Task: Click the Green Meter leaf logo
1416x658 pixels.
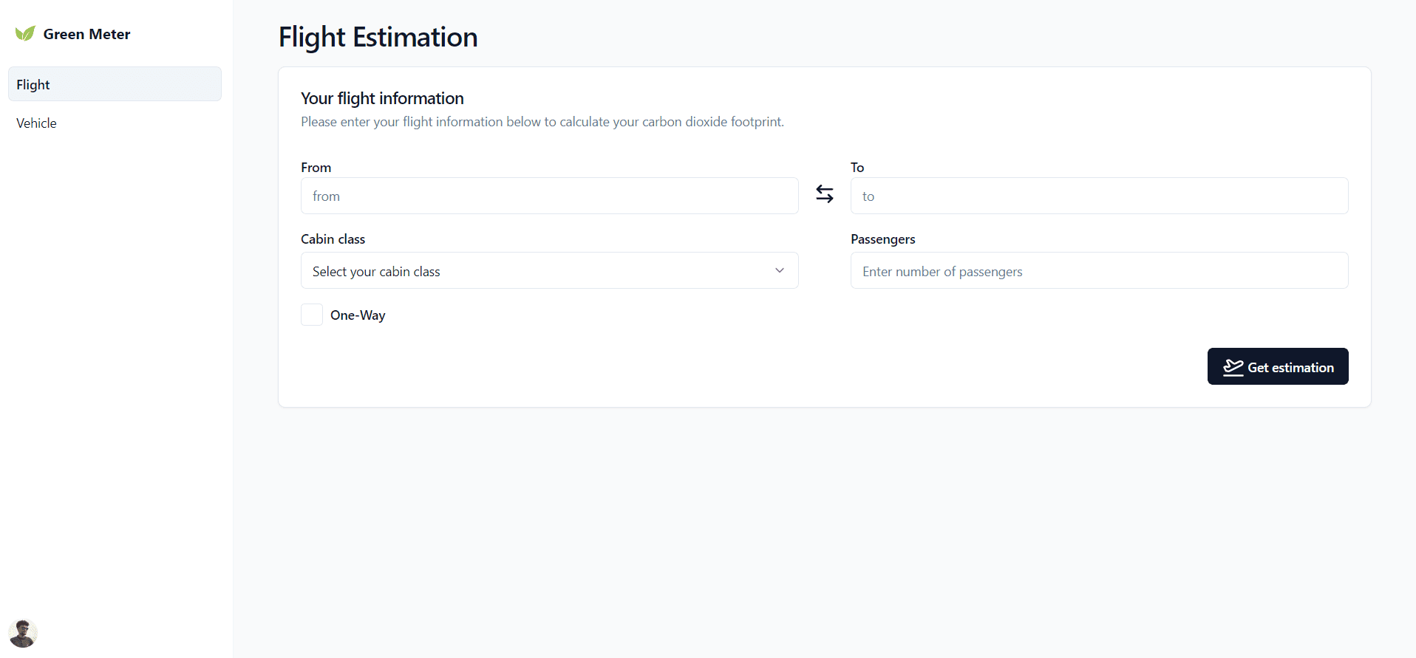Action: coord(25,34)
